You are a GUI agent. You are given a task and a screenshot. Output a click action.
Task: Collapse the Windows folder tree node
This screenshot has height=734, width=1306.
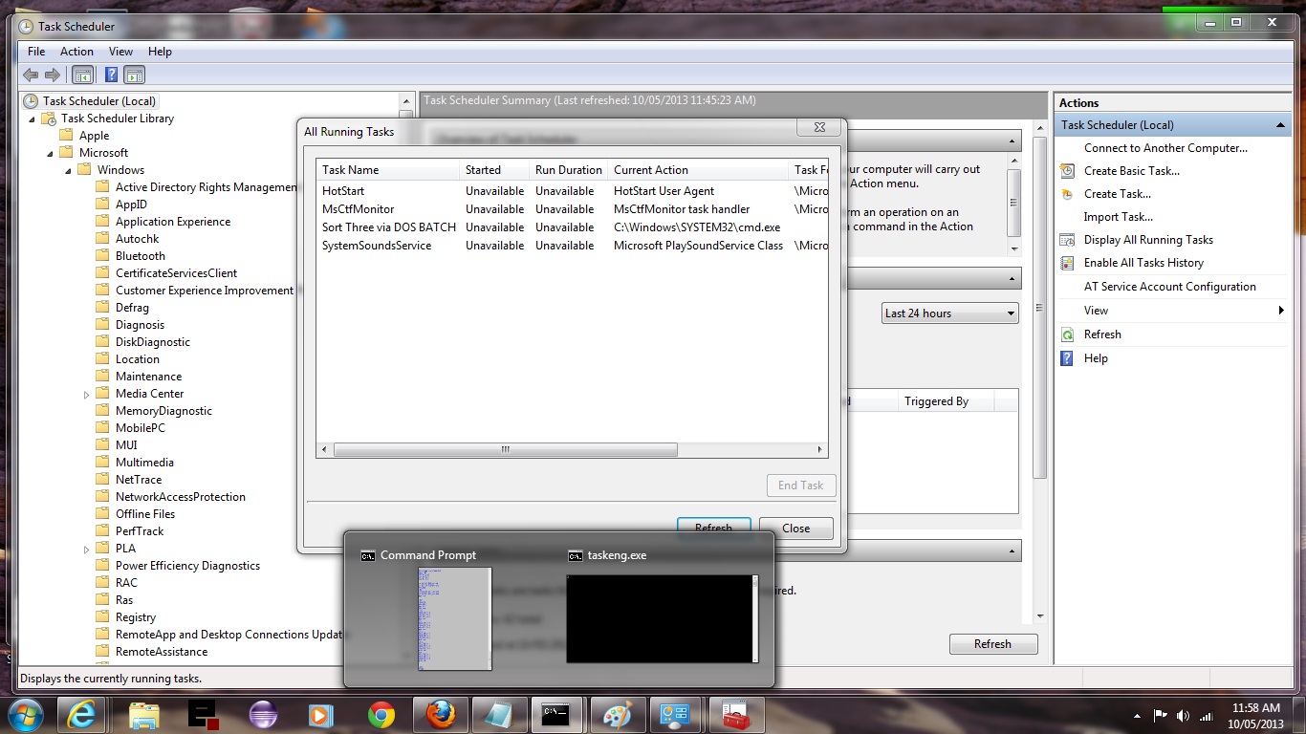(x=69, y=170)
